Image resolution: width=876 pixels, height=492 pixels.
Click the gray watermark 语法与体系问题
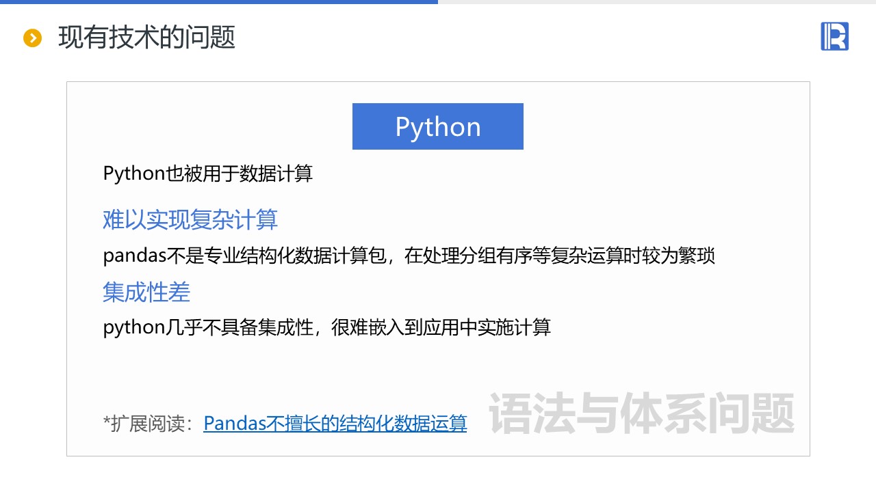[641, 413]
